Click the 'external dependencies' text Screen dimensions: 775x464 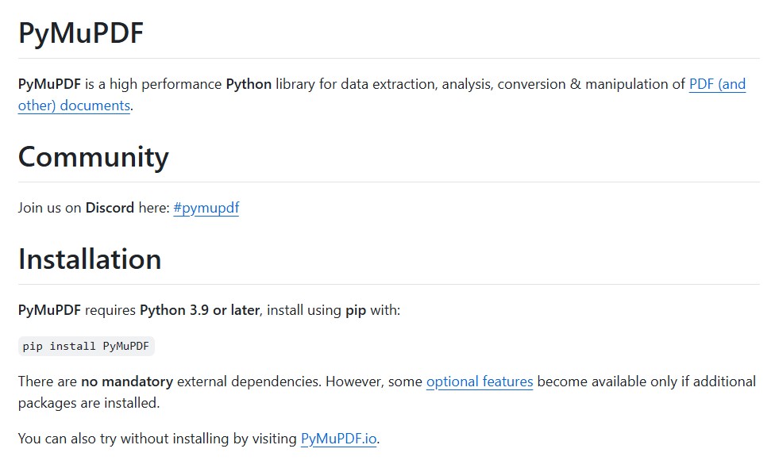click(249, 382)
